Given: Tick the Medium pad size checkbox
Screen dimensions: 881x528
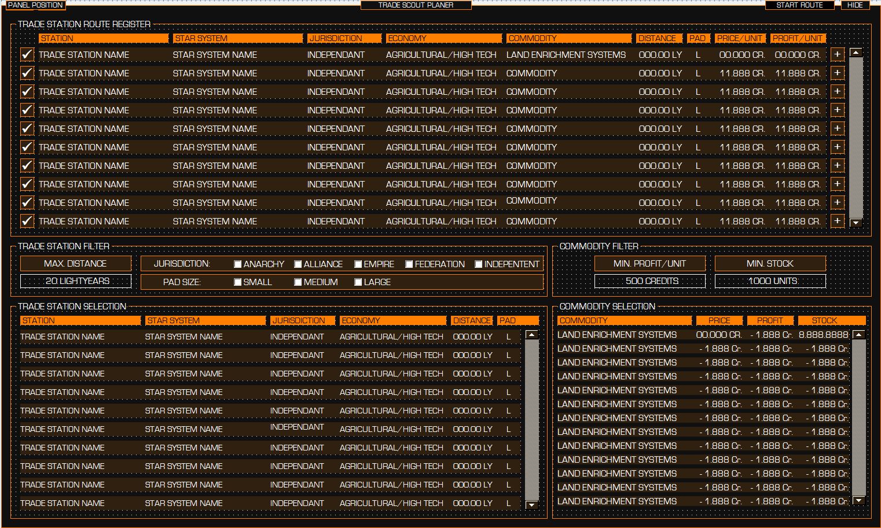Looking at the screenshot, I should coord(298,282).
